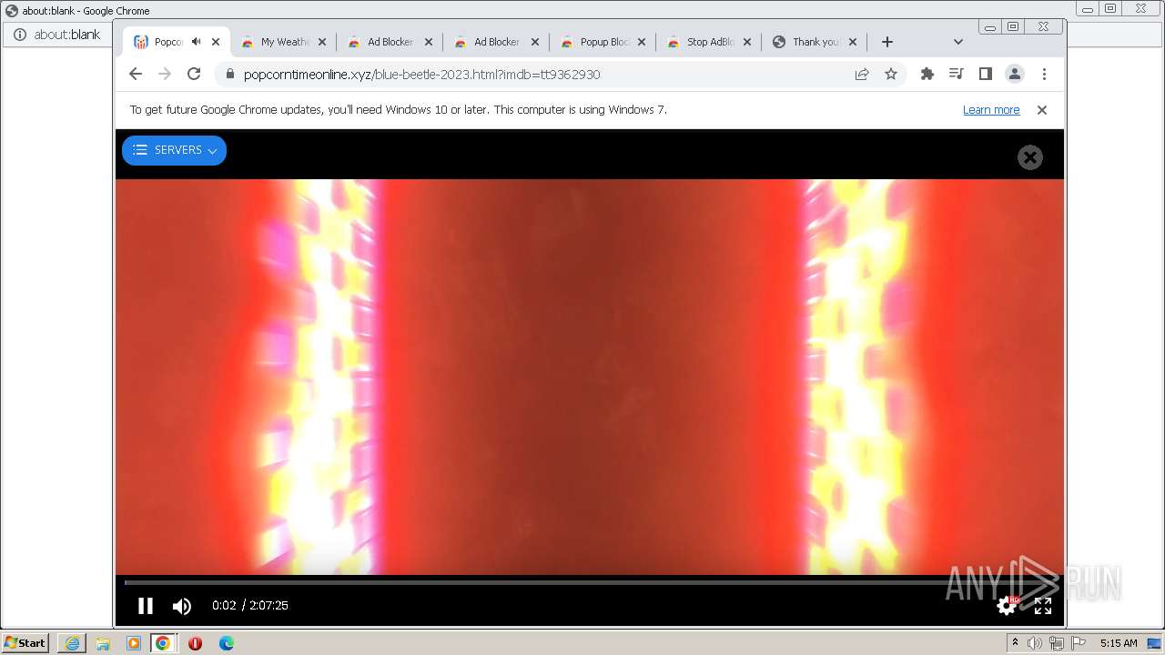Toggle Chrome side panel
Screen dimensions: 1165x655
[986, 75]
